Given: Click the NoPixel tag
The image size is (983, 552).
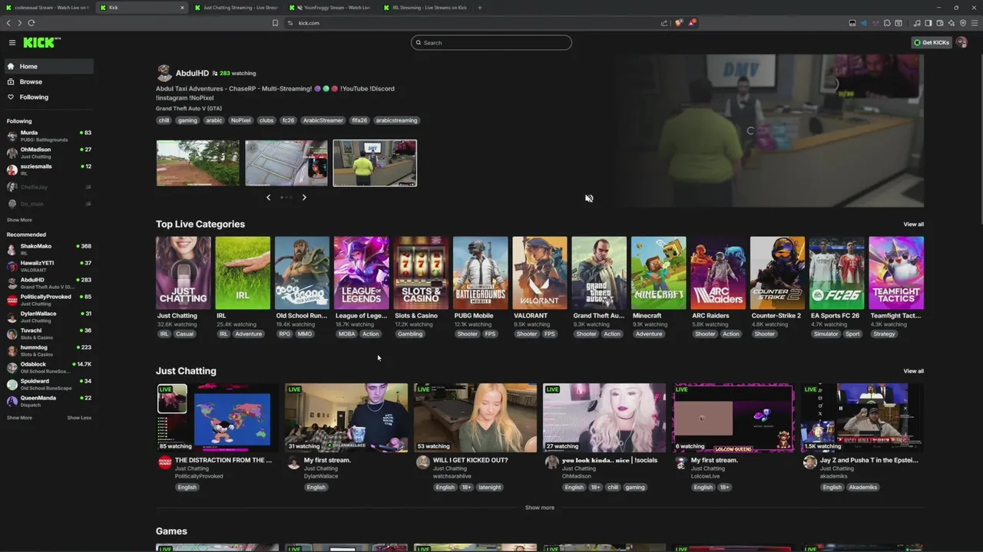Looking at the screenshot, I should click(240, 120).
